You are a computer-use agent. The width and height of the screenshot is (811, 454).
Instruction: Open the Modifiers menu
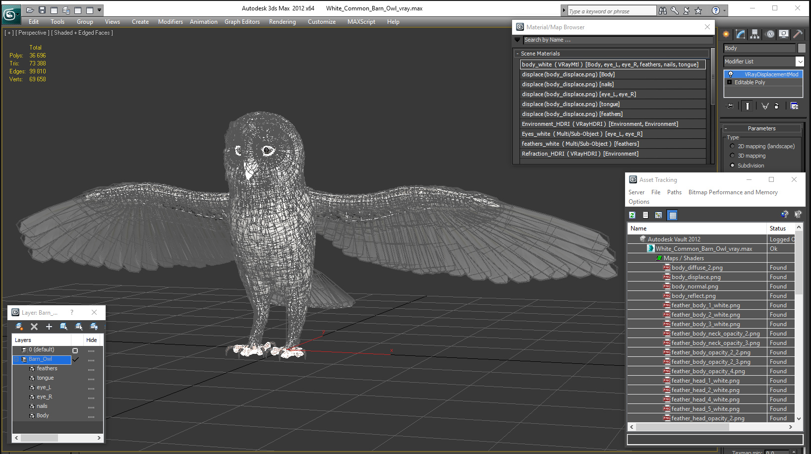tap(171, 22)
